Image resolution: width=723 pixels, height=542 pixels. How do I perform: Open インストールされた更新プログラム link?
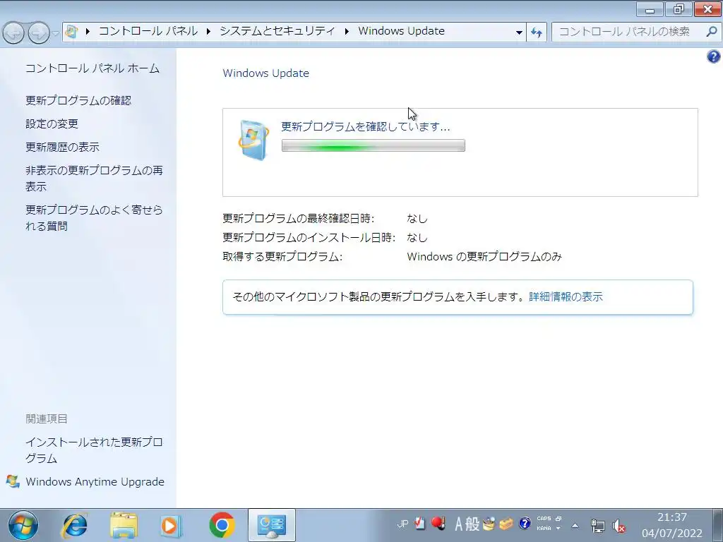coord(94,450)
